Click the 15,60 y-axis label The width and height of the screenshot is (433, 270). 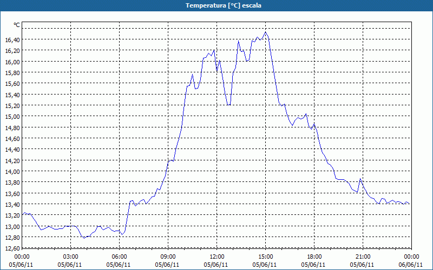[12, 84]
